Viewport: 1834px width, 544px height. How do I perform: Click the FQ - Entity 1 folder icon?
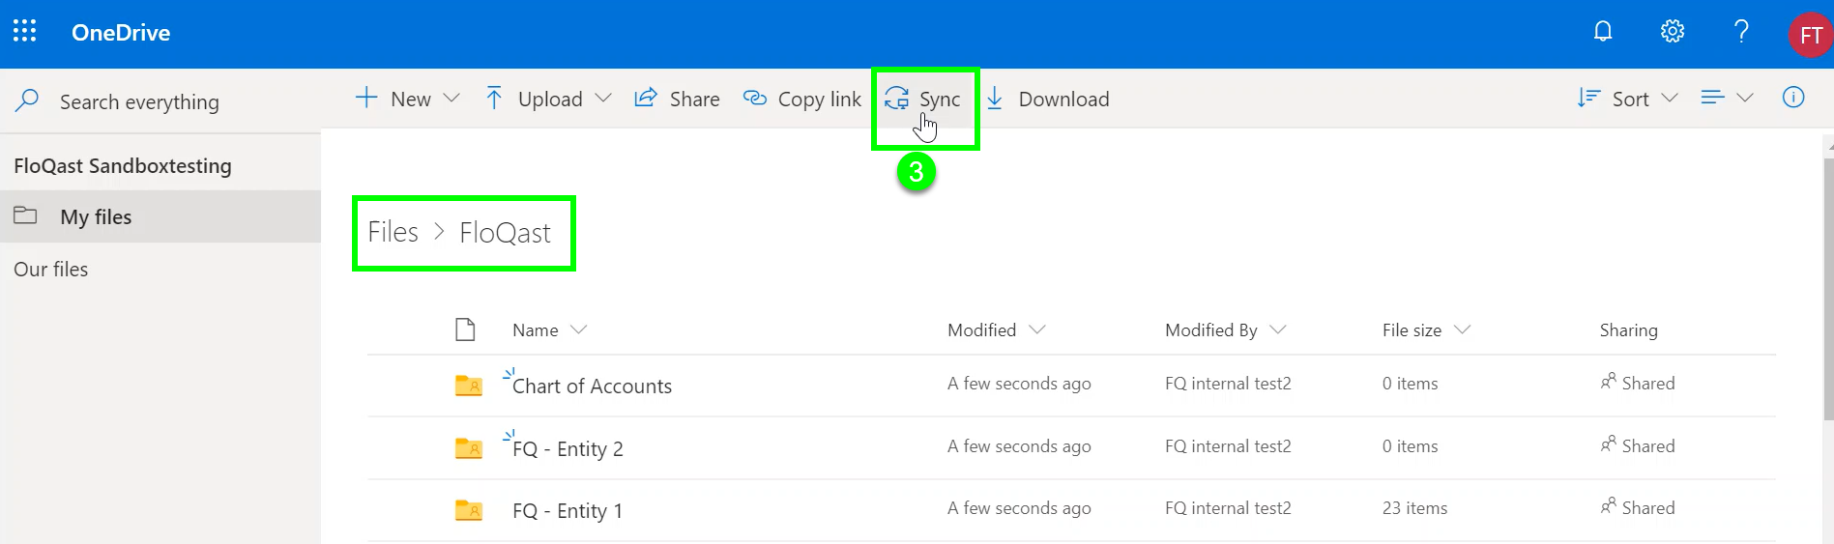coord(469,509)
